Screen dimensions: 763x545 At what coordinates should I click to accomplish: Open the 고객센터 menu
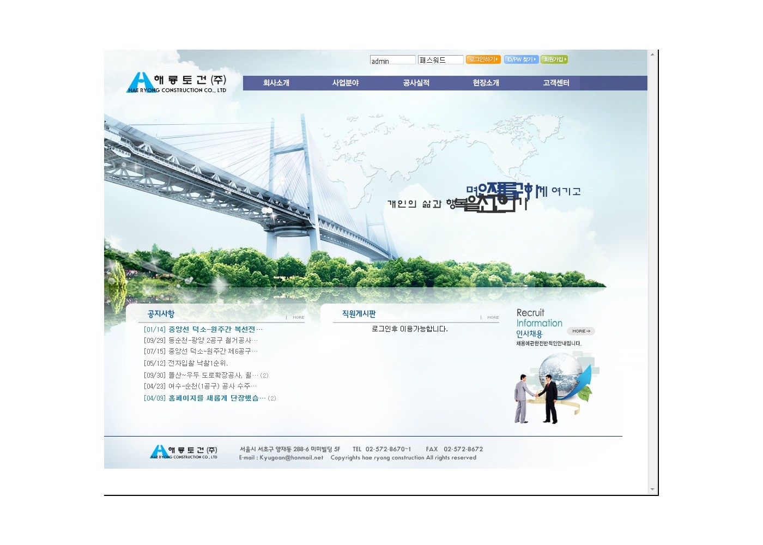556,83
